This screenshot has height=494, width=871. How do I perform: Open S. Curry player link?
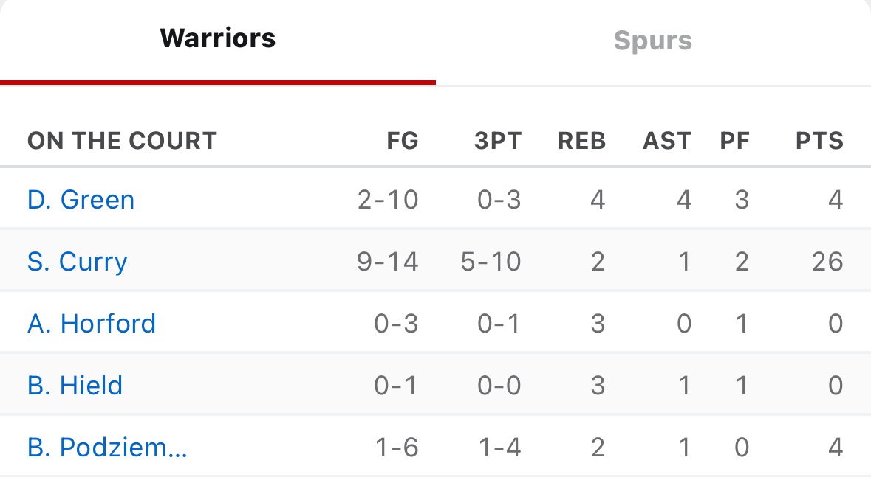coord(78,262)
